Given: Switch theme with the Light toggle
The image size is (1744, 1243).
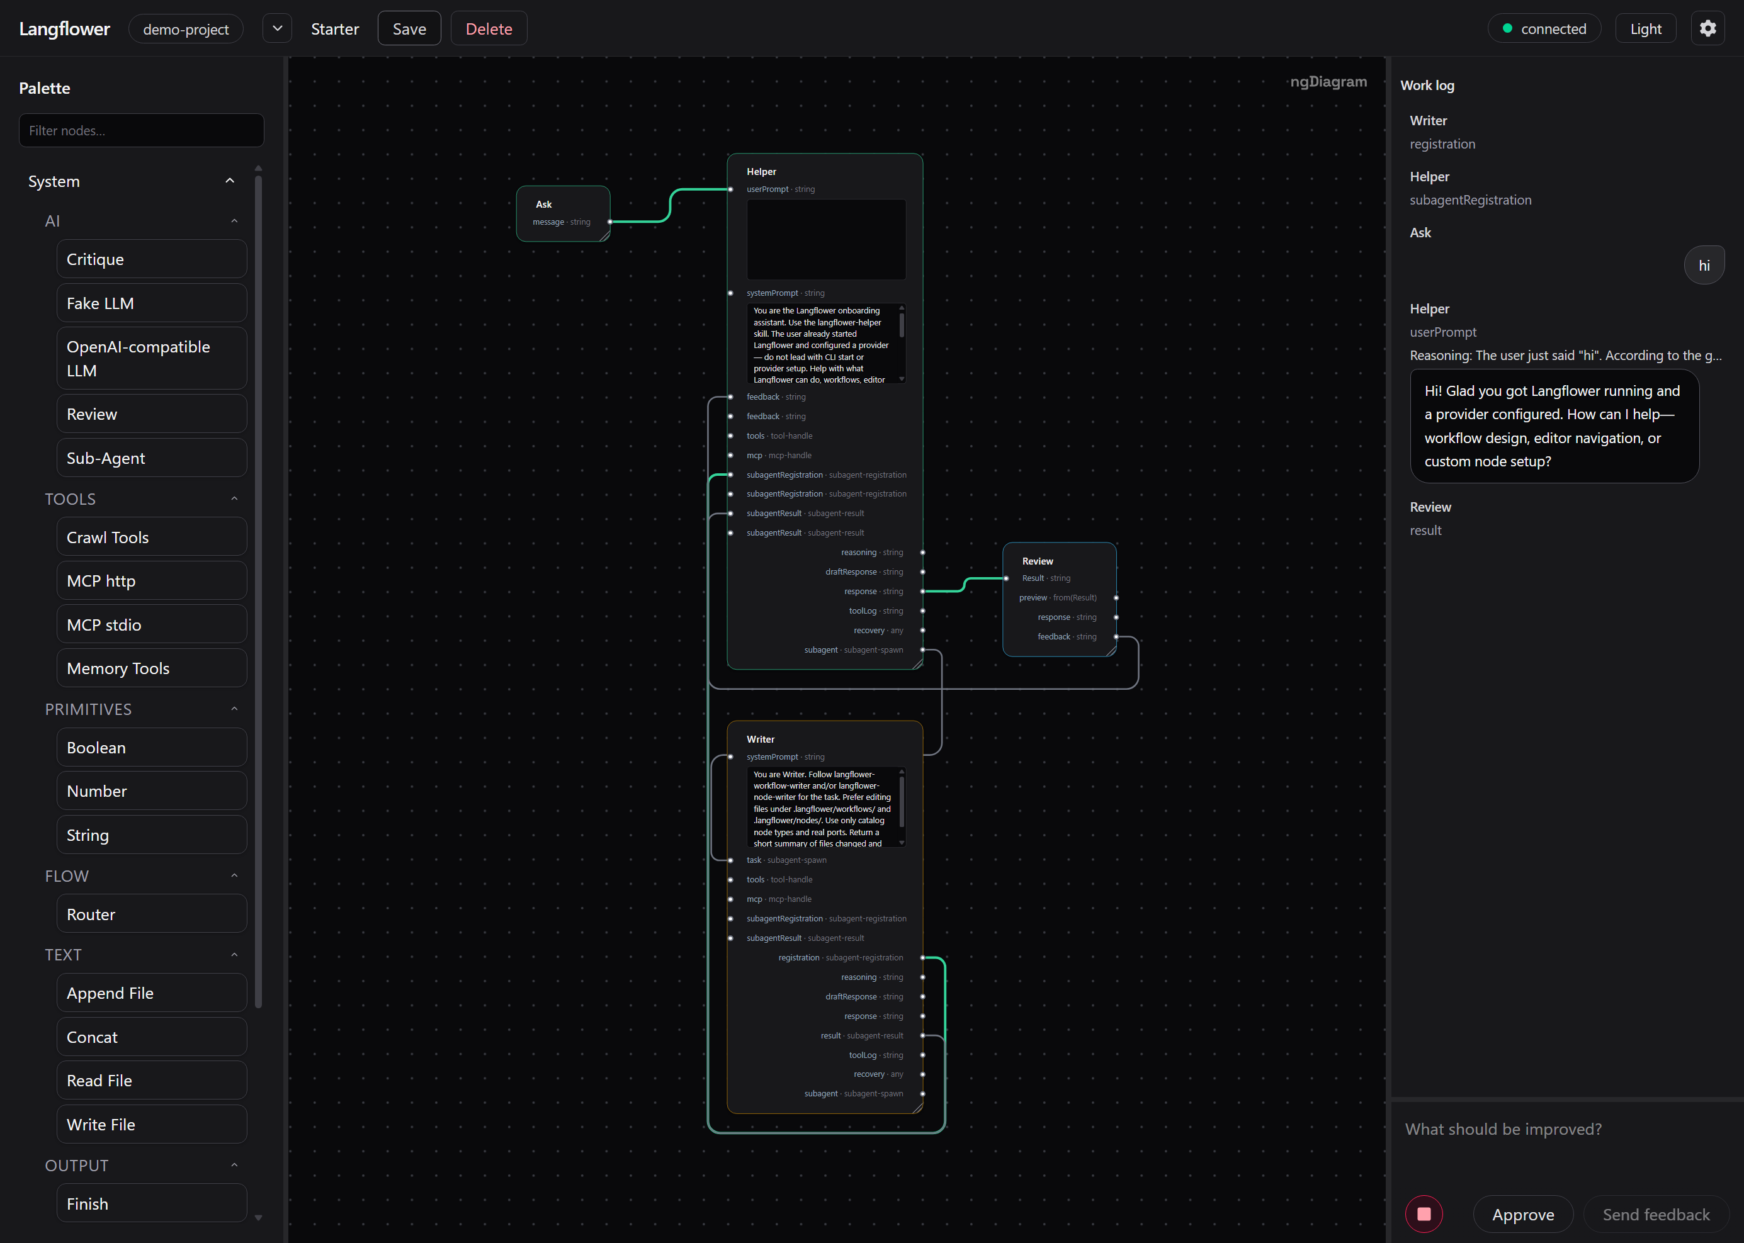Looking at the screenshot, I should click(x=1645, y=28).
